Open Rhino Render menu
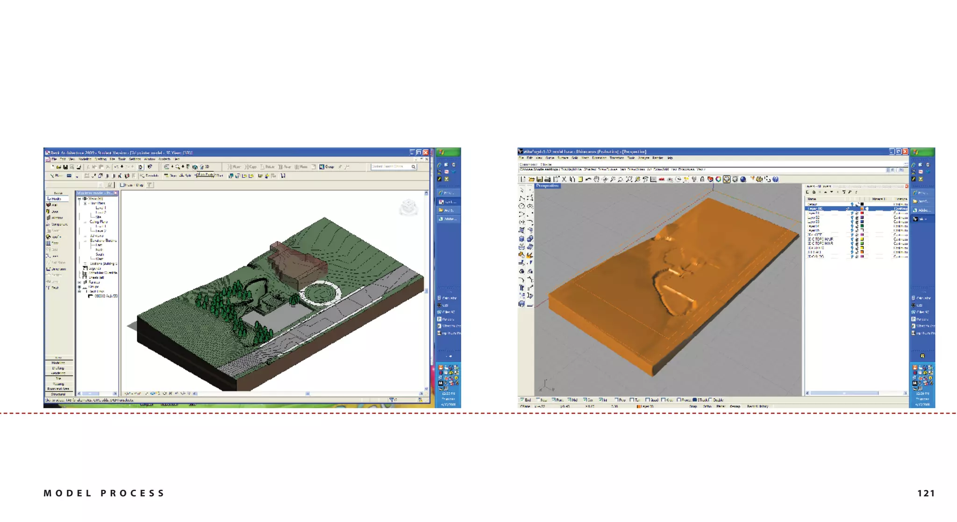The width and height of the screenshot is (957, 522). point(657,158)
